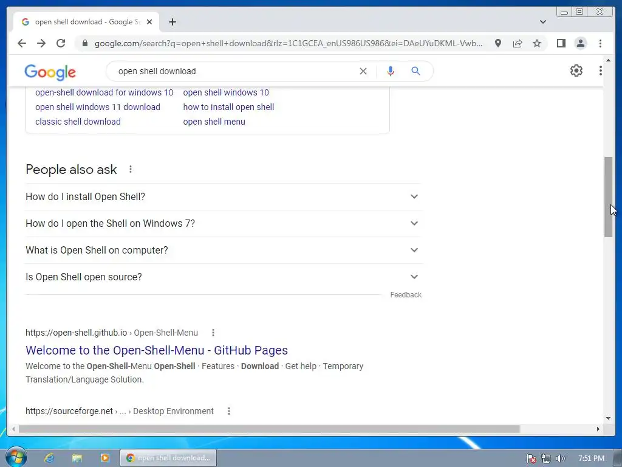Screen dimensions: 622x467
Task: Open location permission icon in address bar
Action: (498, 43)
